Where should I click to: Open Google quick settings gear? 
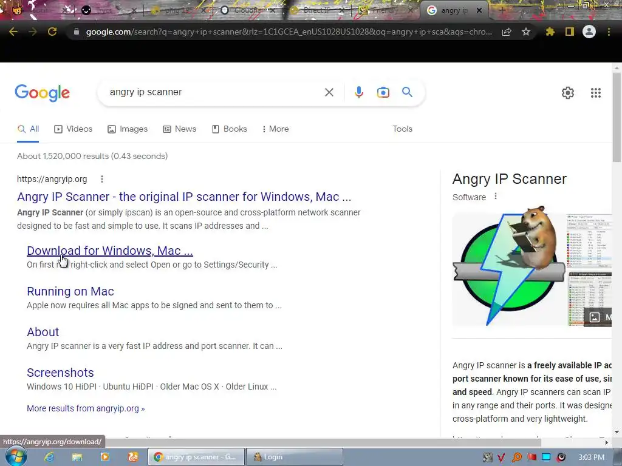click(568, 93)
